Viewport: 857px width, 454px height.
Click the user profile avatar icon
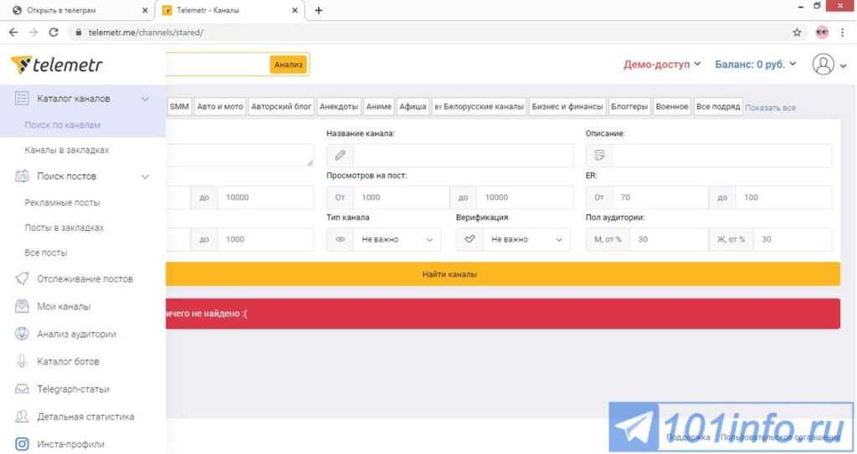pos(824,64)
